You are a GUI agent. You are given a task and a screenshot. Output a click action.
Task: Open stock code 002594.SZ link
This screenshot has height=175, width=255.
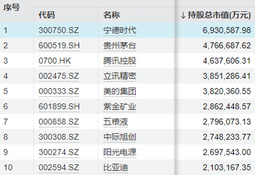[58, 168]
